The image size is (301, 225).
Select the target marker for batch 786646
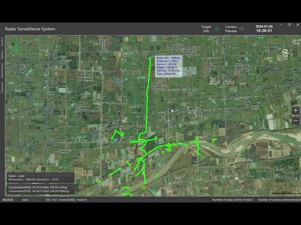150,59
